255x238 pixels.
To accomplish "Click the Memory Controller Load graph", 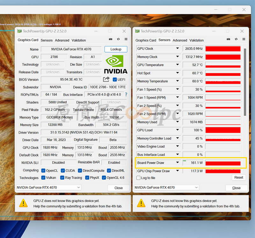I will (x=223, y=138).
